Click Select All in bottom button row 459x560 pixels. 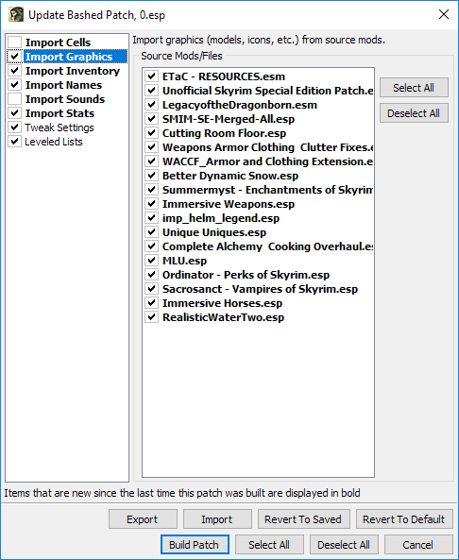pos(269,545)
